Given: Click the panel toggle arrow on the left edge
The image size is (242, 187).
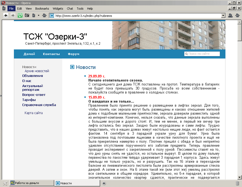Looking at the screenshot, I should [1, 96].
